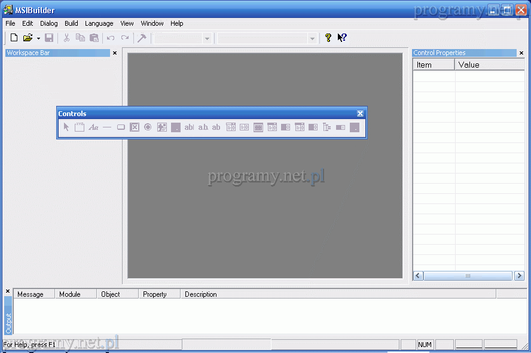Expand the dropdown arrow beside Open icon
The image size is (531, 353).
[38, 38]
